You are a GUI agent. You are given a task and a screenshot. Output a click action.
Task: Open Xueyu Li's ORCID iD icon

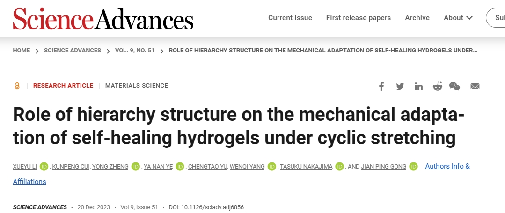click(44, 167)
